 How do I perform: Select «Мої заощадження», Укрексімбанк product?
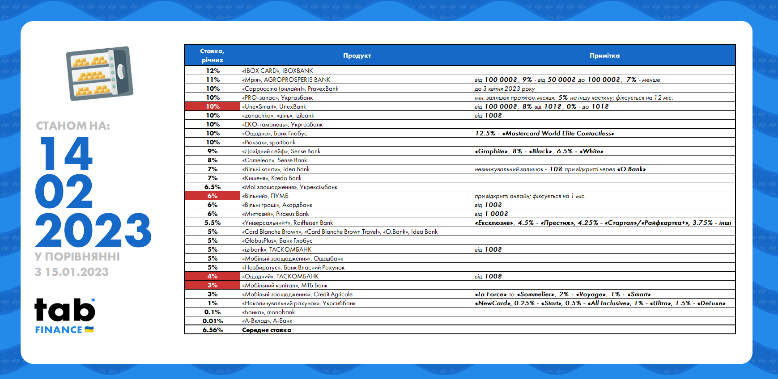pyautogui.click(x=290, y=187)
